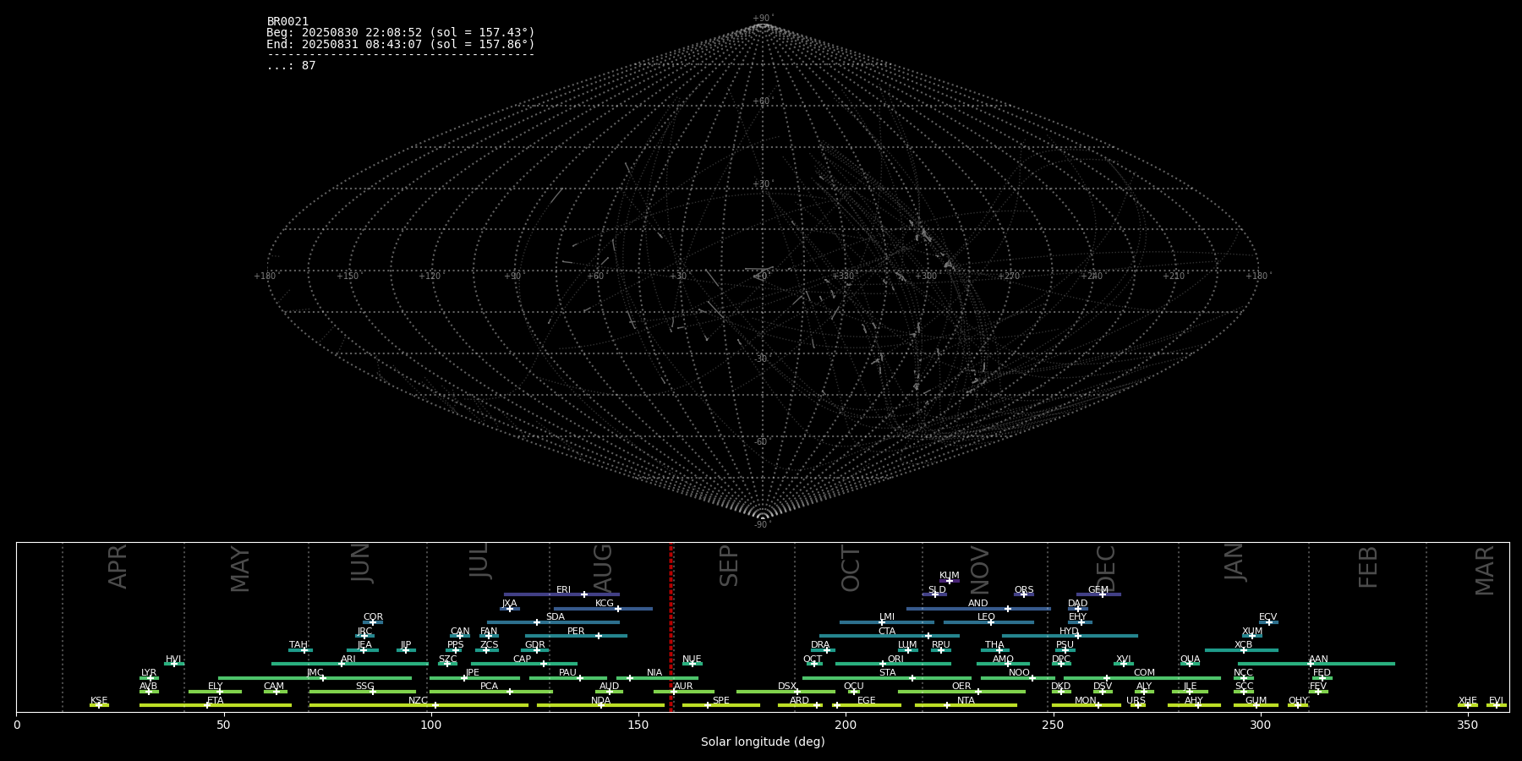Screen dimensions: 1522x761
Task: Select the KCG shower label
Action: [x=605, y=604]
